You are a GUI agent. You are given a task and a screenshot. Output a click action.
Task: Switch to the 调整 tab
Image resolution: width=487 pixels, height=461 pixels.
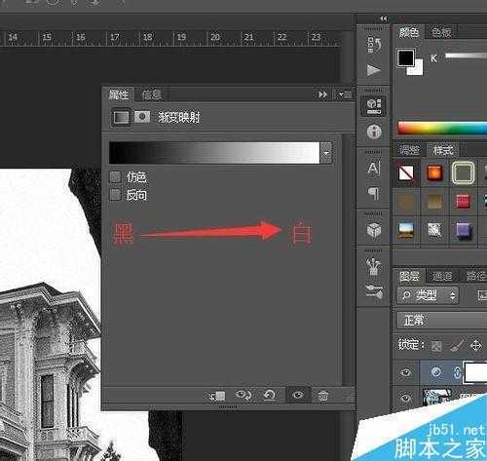tap(409, 150)
